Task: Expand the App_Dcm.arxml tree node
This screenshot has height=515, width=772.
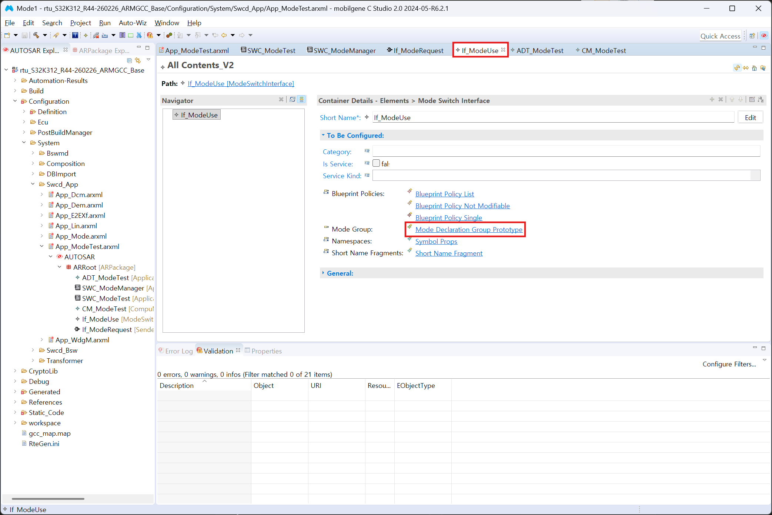Action: click(x=42, y=195)
